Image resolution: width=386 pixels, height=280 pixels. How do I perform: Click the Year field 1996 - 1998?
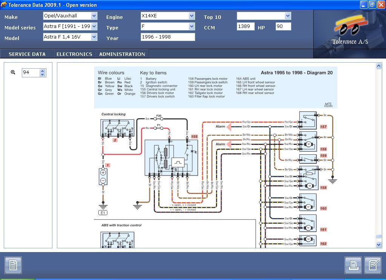(168, 37)
